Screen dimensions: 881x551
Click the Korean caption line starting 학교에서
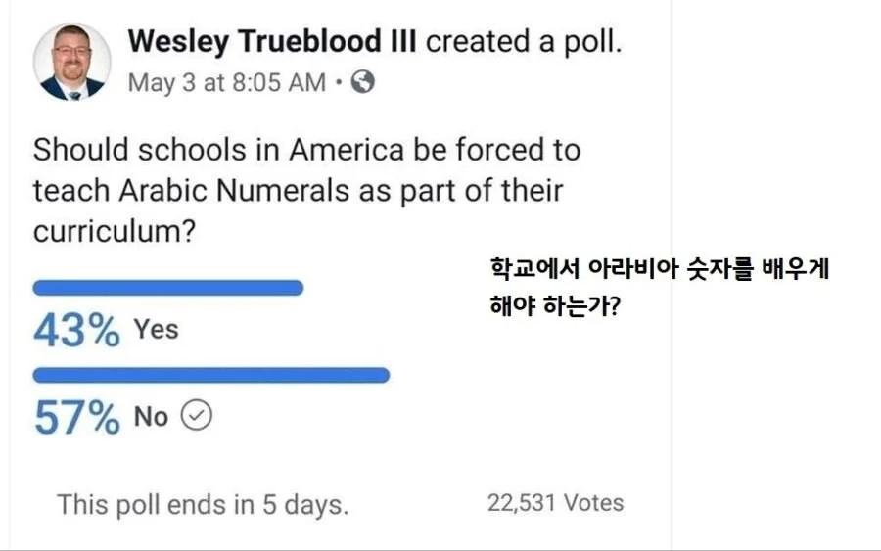point(658,270)
